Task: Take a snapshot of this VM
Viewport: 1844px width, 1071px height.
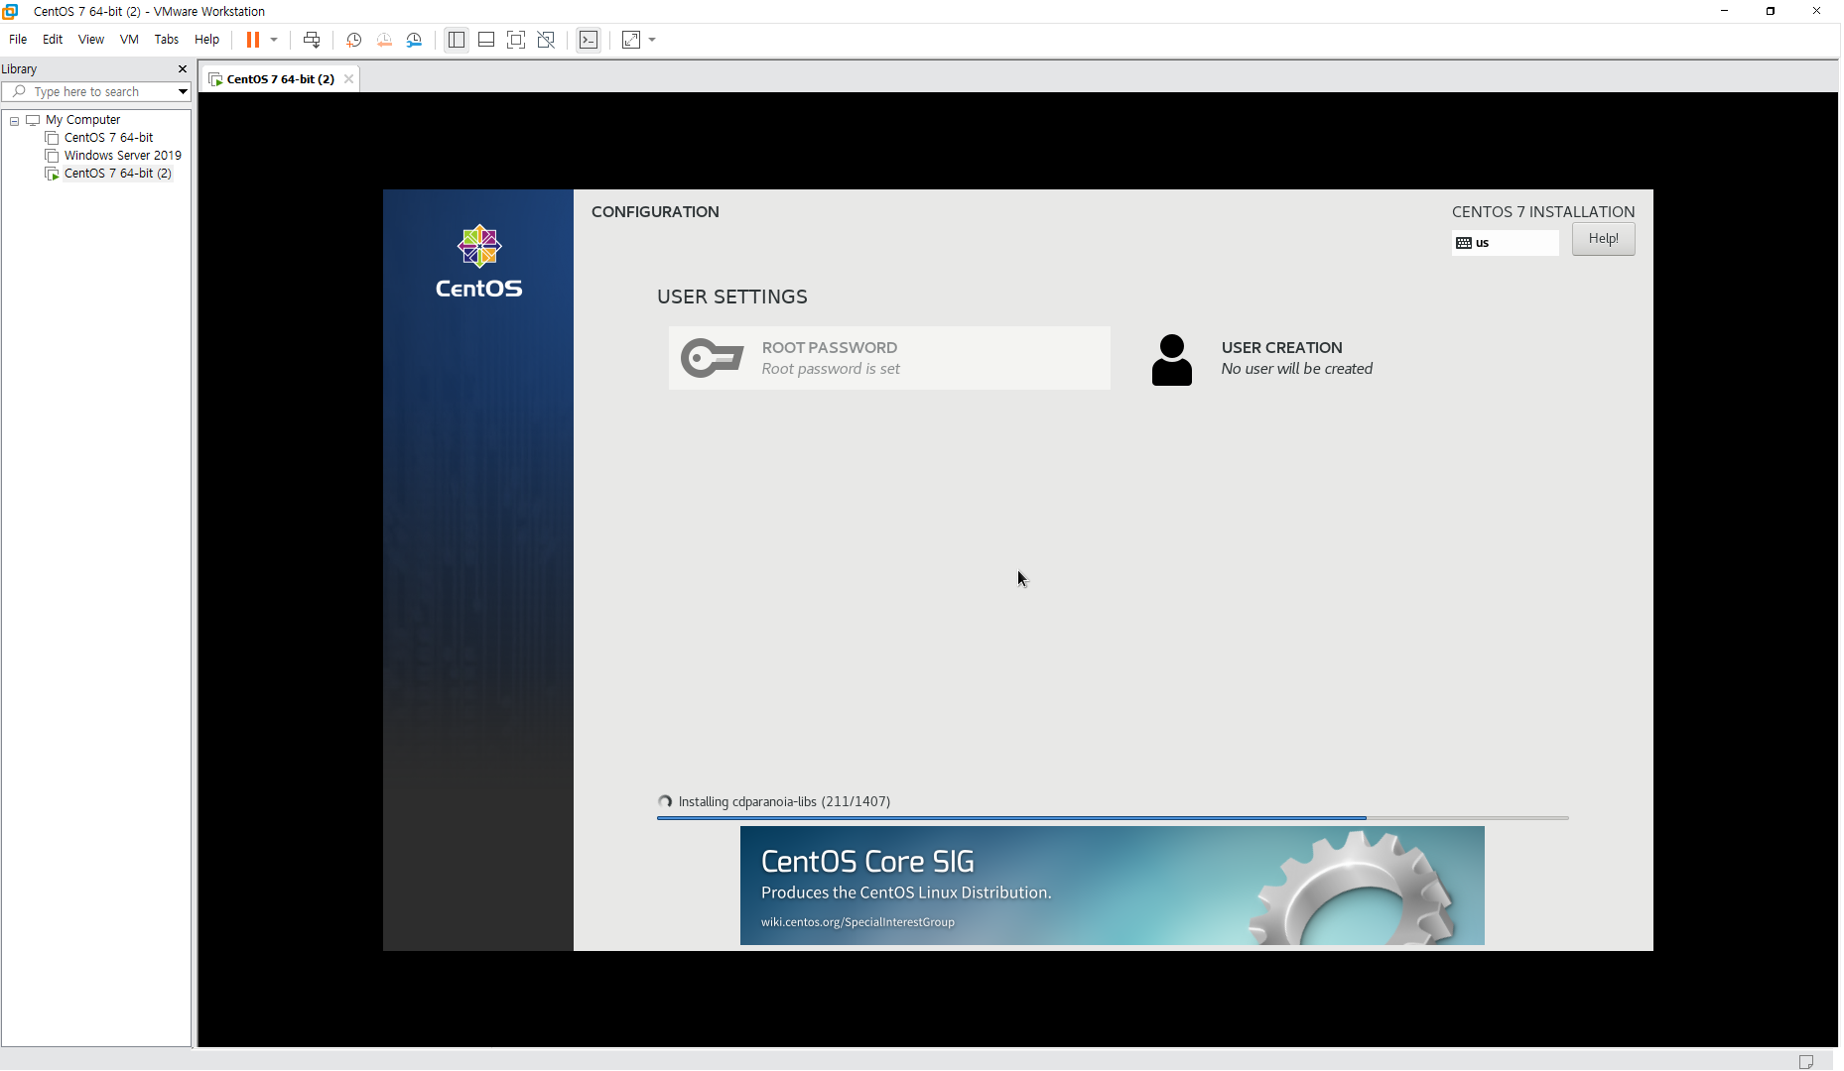Action: [353, 40]
